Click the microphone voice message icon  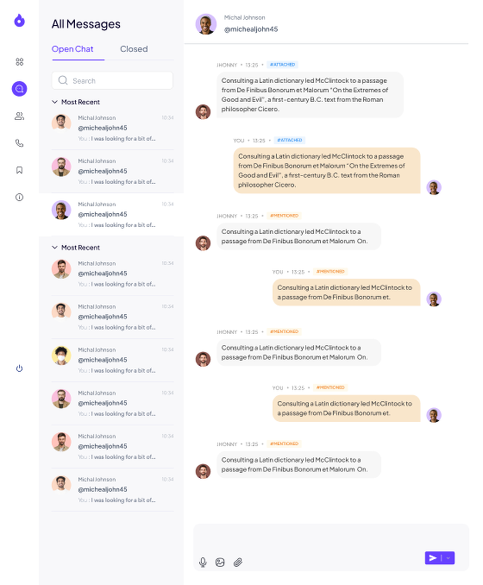[203, 562]
